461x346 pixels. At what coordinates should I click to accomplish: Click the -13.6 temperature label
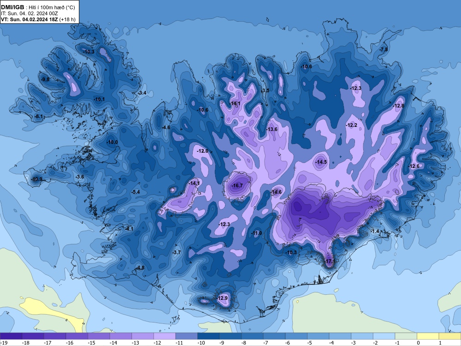pyautogui.click(x=272, y=129)
